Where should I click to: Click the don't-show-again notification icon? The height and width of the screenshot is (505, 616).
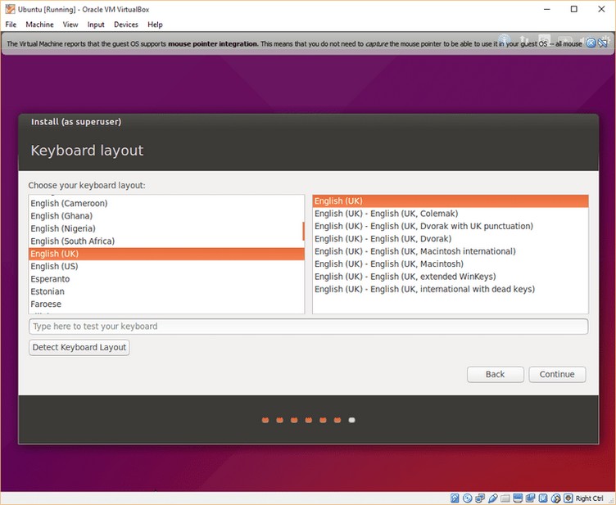(x=603, y=43)
